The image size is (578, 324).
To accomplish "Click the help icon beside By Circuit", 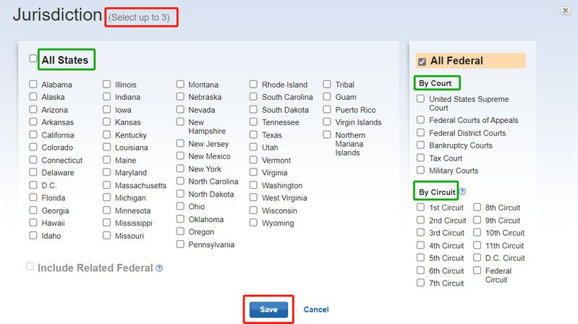I will (x=462, y=192).
